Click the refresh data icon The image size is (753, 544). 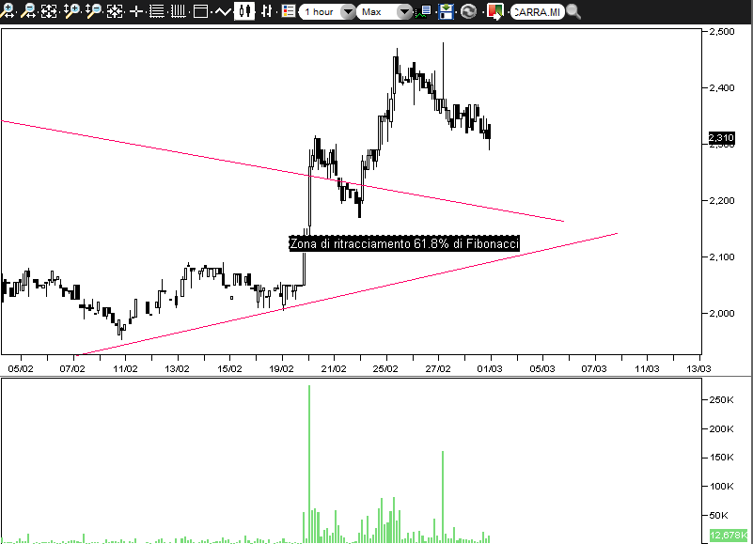[468, 11]
